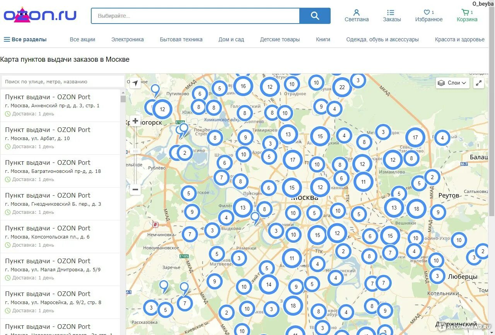Select pickup point at ул. Арбат, д. 10

pos(60,138)
